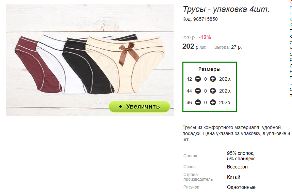Click the crossed-out 229 р. price
Viewport: 292px width, 195px height.
coord(189,37)
